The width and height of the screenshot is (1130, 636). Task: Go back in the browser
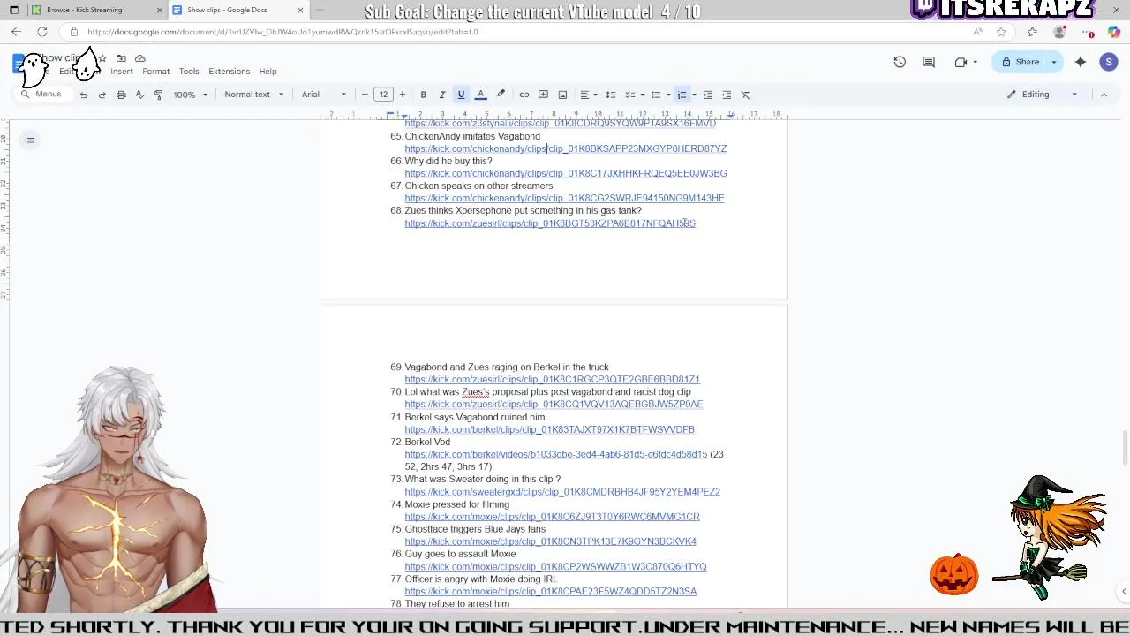(16, 32)
